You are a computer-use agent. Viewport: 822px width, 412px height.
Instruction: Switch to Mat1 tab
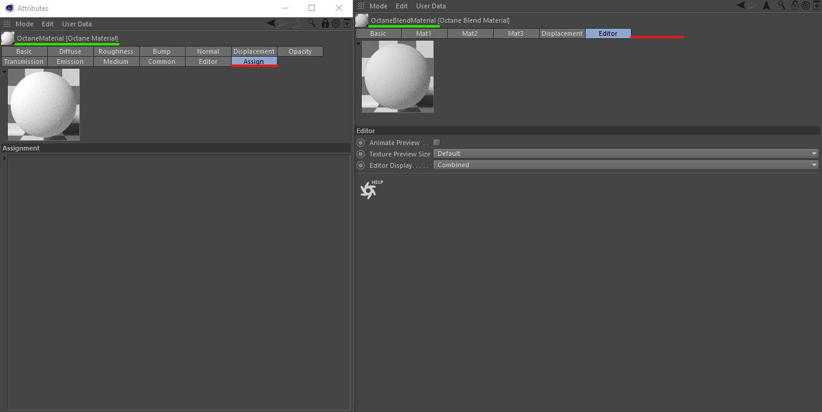tap(424, 33)
